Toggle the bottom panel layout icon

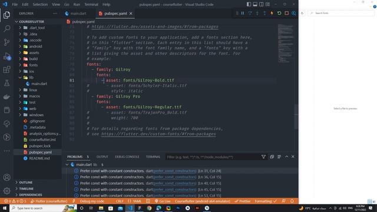(x=255, y=4)
